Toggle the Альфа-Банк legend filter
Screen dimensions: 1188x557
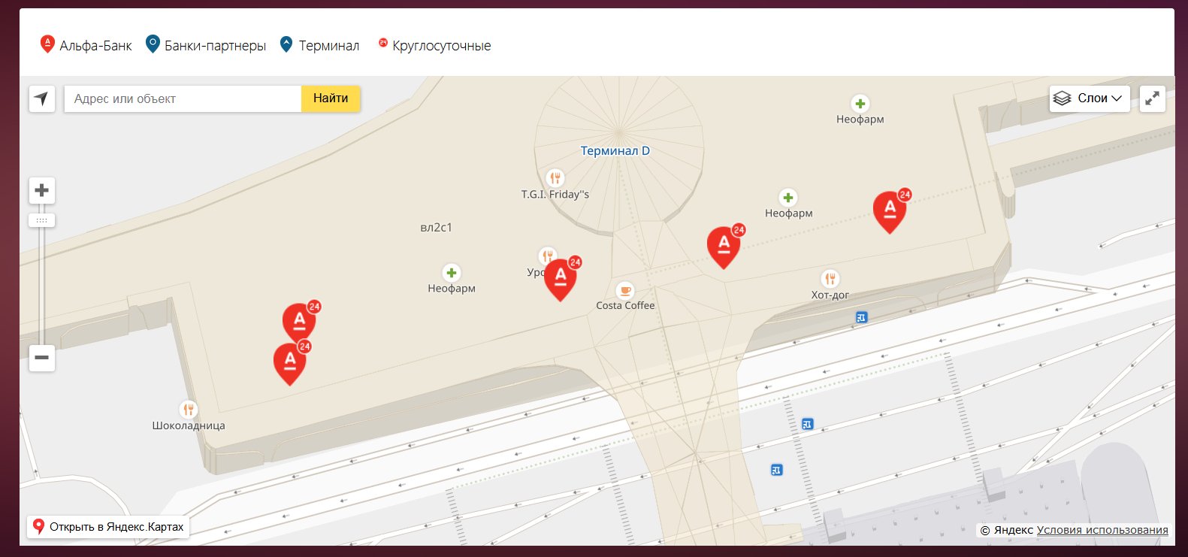(86, 45)
